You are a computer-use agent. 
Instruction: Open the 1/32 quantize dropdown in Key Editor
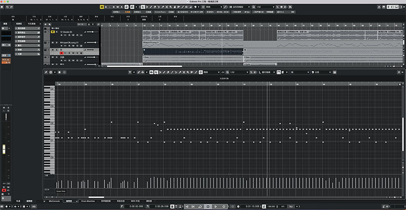(239, 72)
